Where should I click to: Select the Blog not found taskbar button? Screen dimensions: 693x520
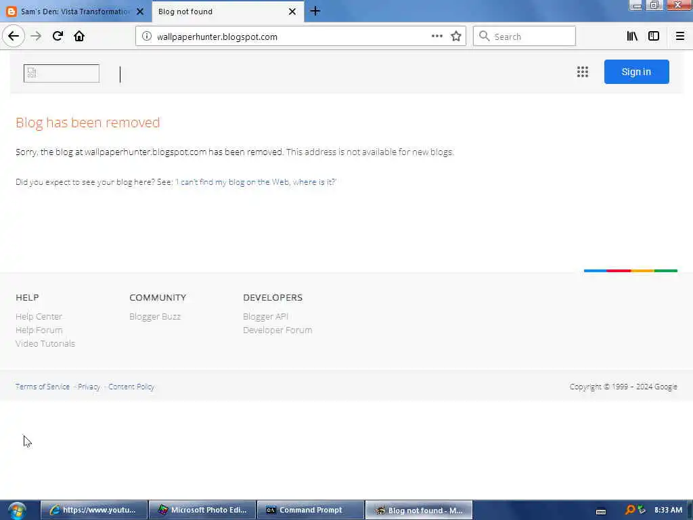pos(419,510)
